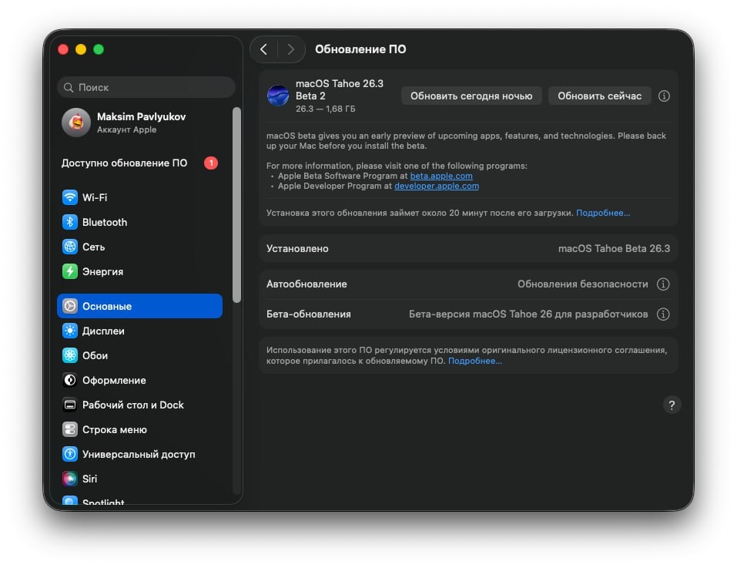
Task: Click Бета-версия macOS Tahoe 26 для разработчиков
Action: click(528, 314)
